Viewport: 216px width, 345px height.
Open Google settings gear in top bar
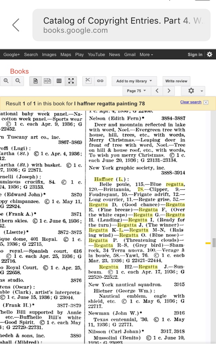pyautogui.click(x=210, y=54)
